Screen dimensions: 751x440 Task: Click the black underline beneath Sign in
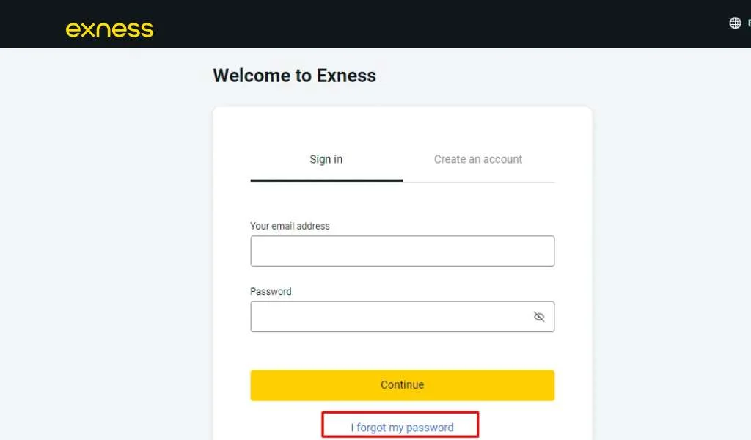pos(326,180)
